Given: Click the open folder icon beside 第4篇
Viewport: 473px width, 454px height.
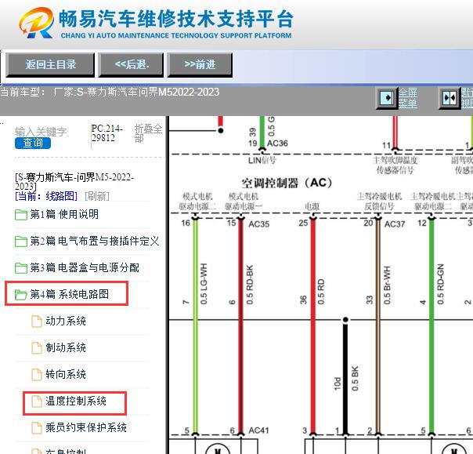Looking at the screenshot, I should point(21,295).
